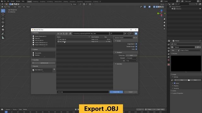Open the File menu

tap(5, 1)
